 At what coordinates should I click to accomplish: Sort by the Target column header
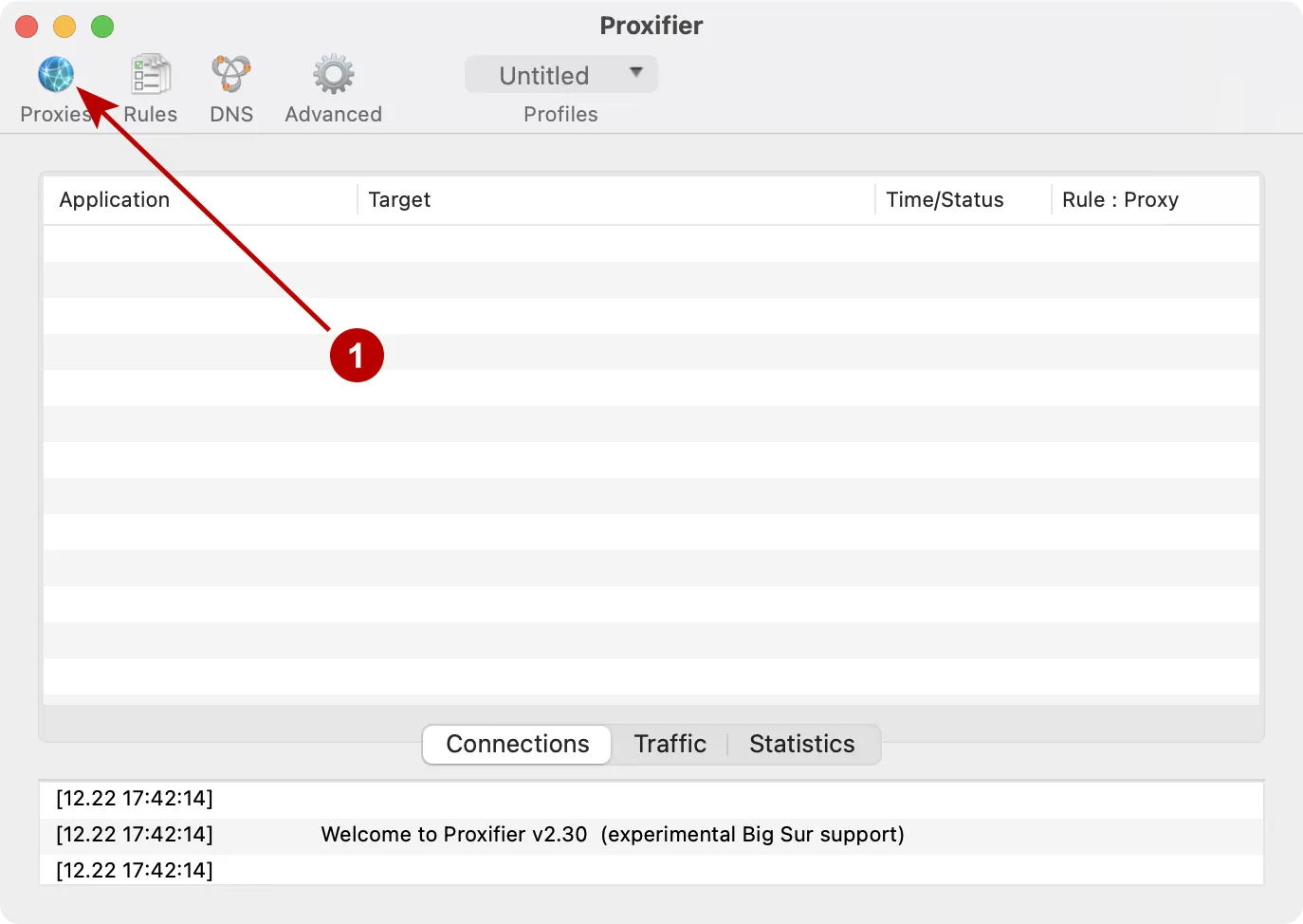[x=399, y=199]
